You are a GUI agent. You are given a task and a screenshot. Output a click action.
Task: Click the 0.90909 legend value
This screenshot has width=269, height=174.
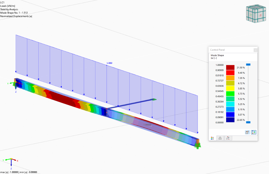(220, 70)
